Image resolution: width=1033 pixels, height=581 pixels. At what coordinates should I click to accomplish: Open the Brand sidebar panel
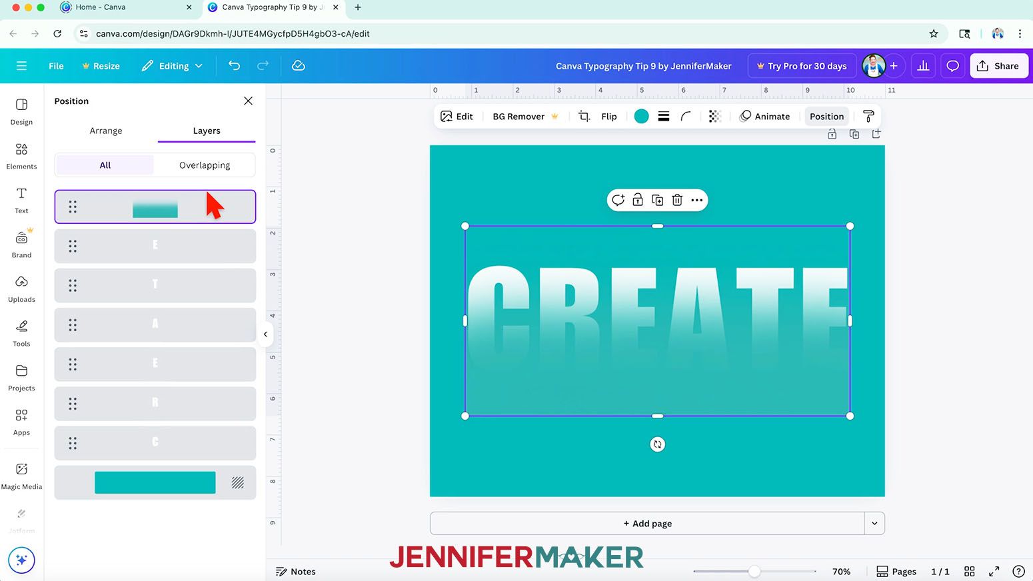[x=21, y=245]
